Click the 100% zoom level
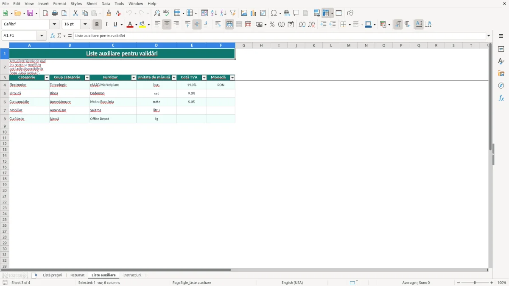This screenshot has width=509, height=286. pos(502,283)
